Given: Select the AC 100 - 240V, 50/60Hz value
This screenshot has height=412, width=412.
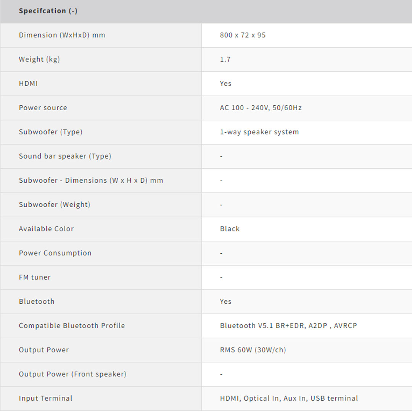Looking at the screenshot, I should click(x=261, y=108).
